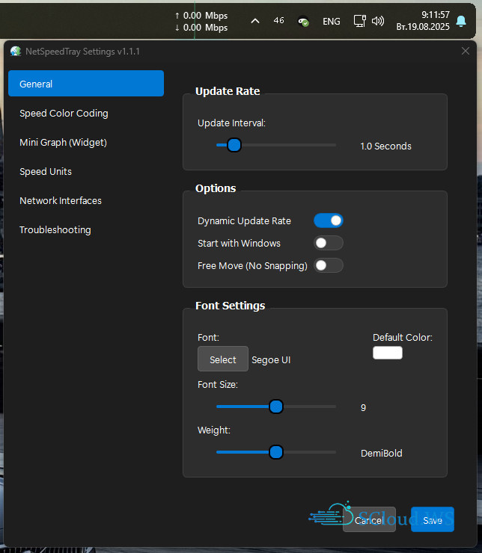The height and width of the screenshot is (553, 482).
Task: Click the Cancel button
Action: 369,519
